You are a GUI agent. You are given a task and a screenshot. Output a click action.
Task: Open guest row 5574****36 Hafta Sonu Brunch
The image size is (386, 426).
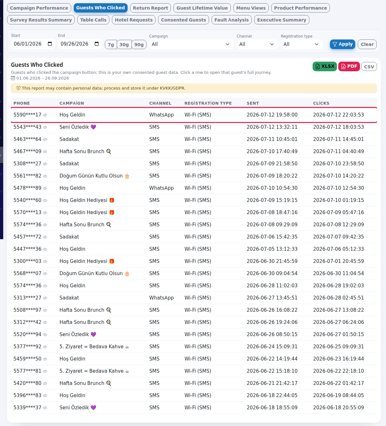(194, 225)
